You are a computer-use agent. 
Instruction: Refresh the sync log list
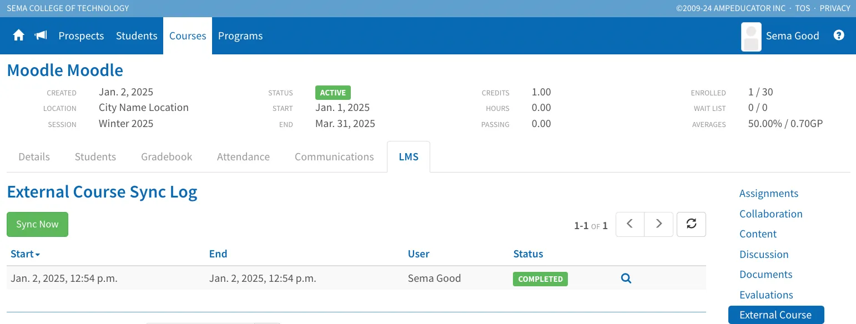click(691, 224)
